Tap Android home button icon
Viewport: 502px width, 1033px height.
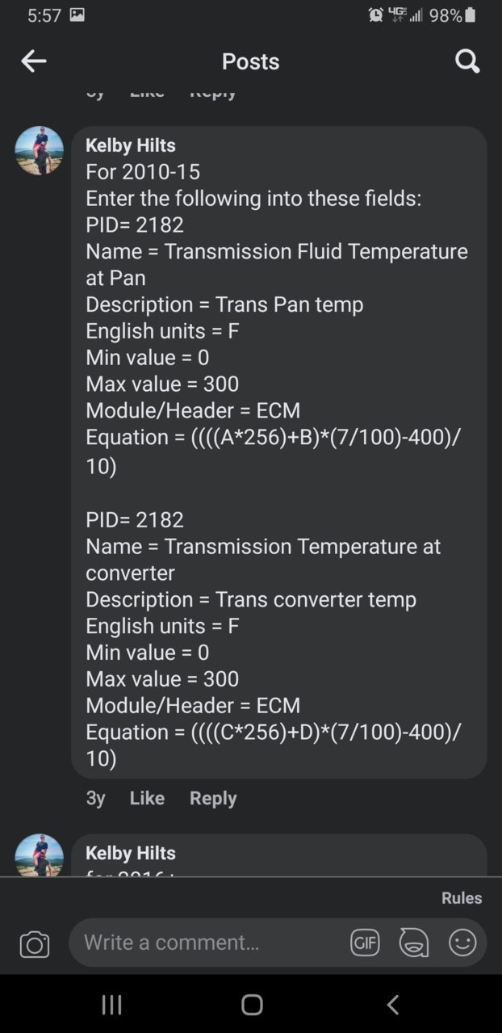(252, 1004)
